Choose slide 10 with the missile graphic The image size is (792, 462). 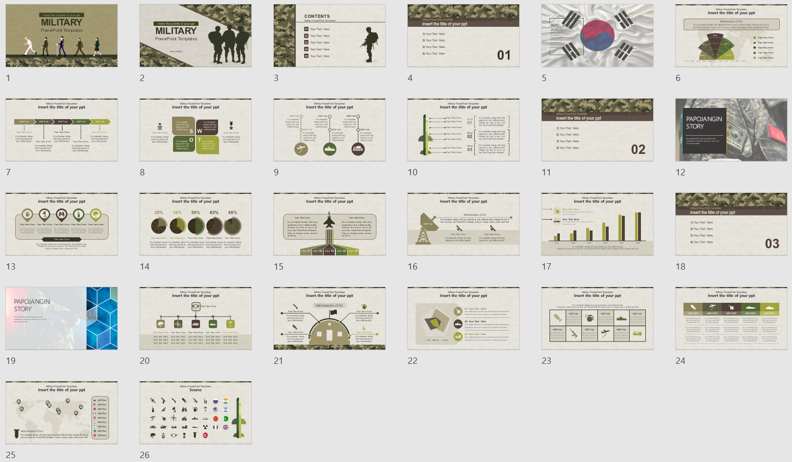463,130
